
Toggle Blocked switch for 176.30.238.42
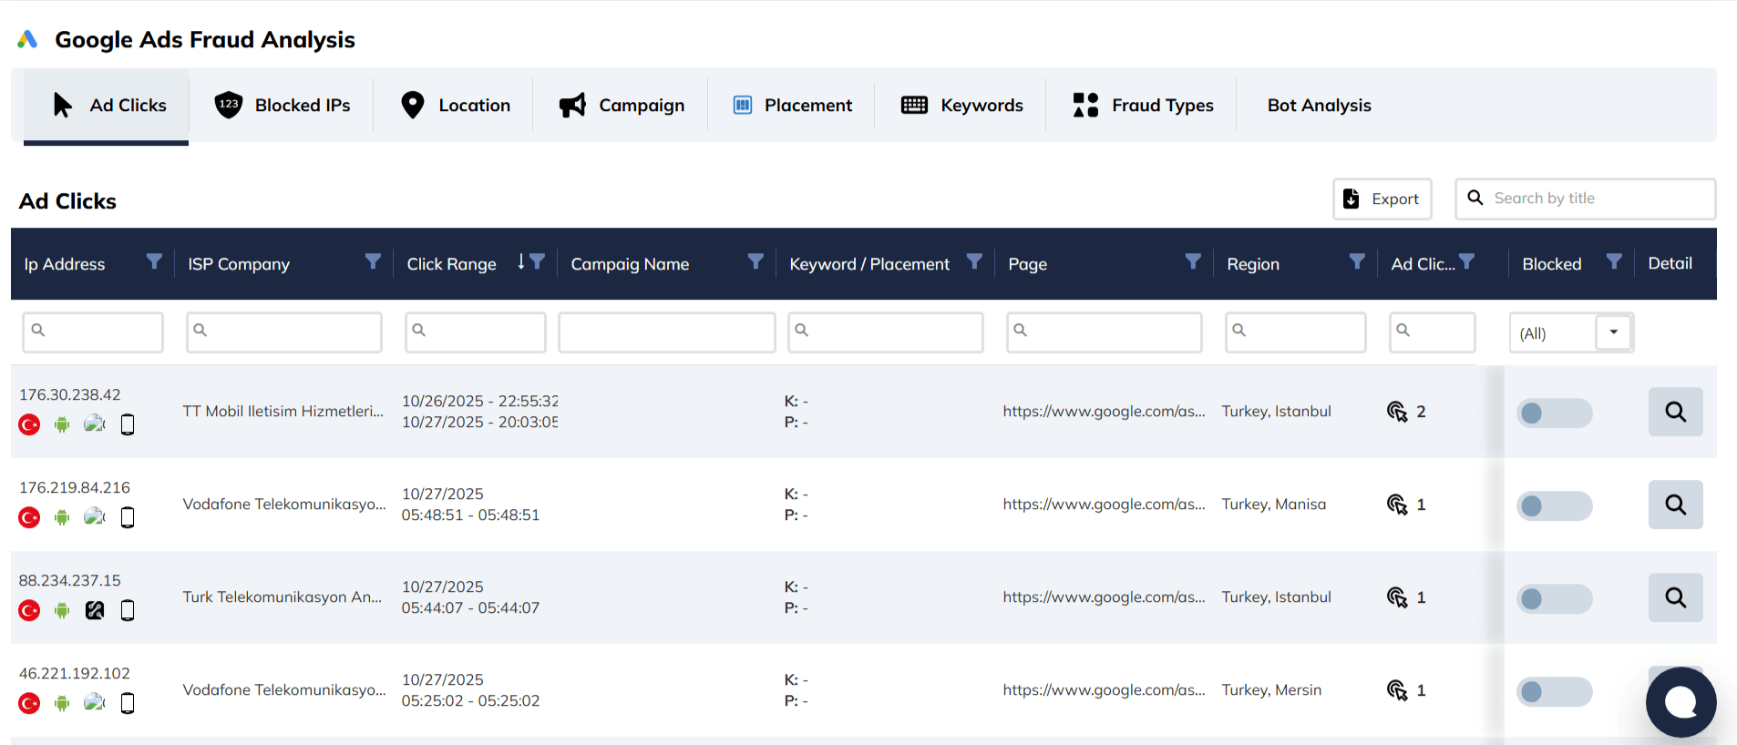[x=1554, y=413]
